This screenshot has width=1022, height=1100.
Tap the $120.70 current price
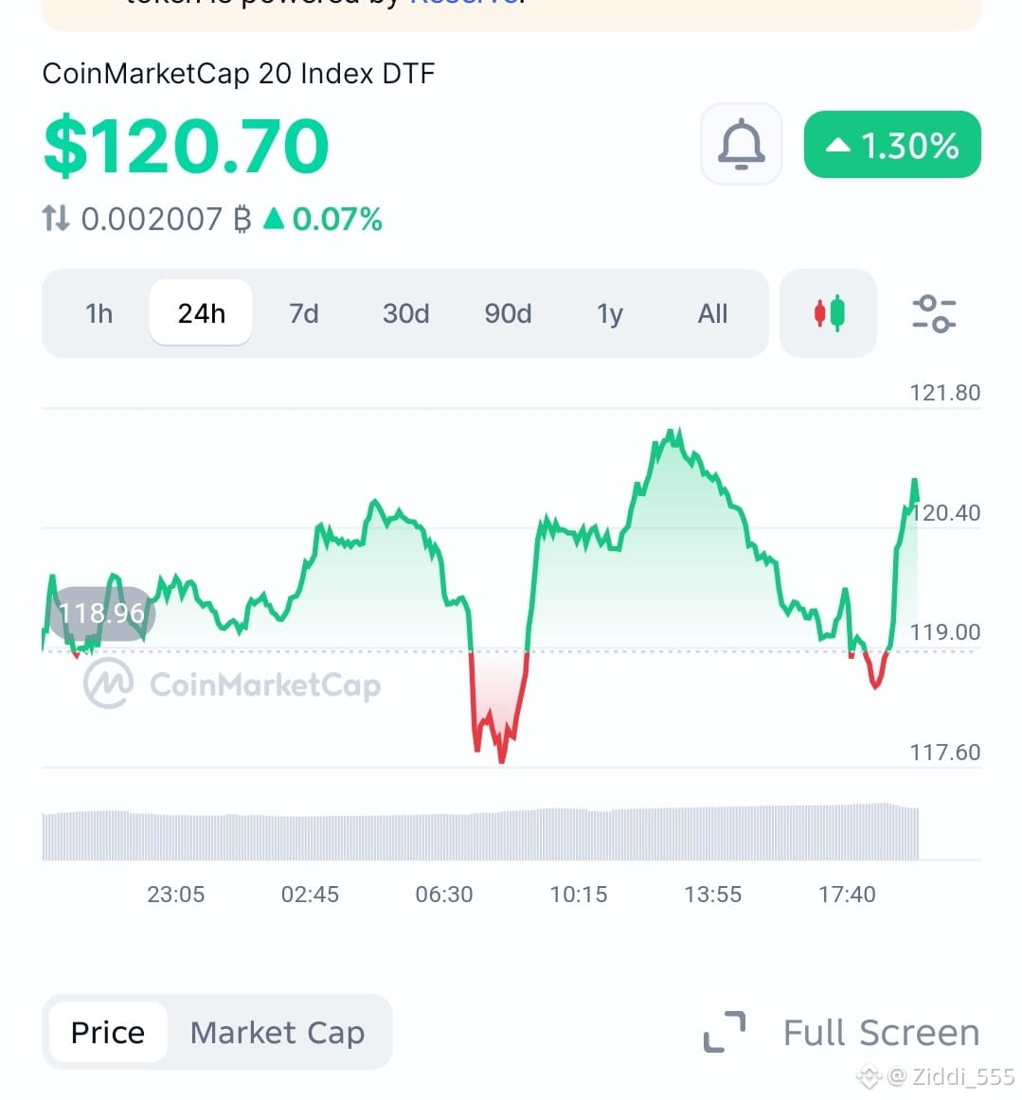pos(186,145)
